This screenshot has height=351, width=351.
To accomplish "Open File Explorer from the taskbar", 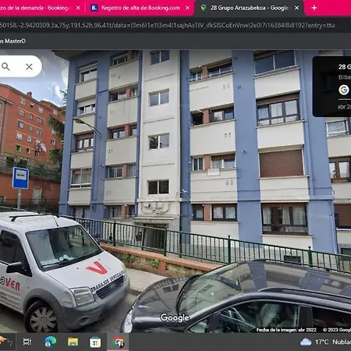I will (x=73, y=342).
